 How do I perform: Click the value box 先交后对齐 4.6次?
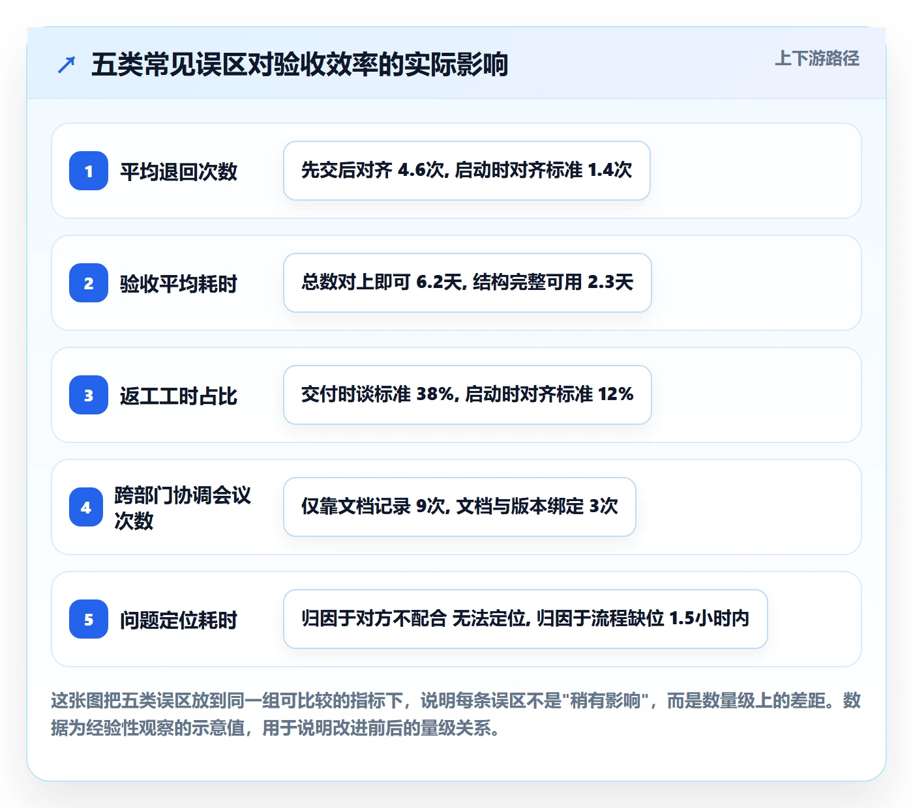tap(467, 171)
